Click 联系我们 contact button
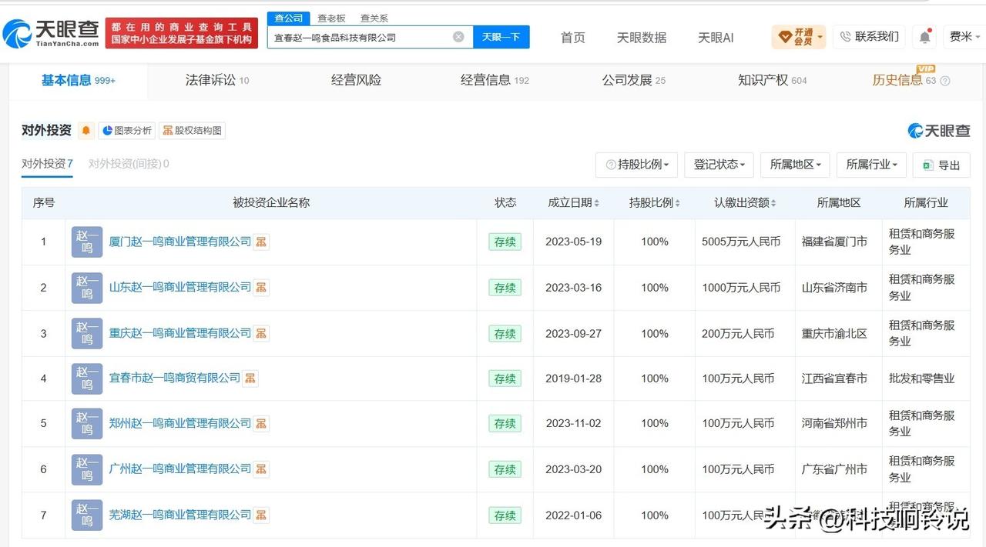 coord(869,36)
